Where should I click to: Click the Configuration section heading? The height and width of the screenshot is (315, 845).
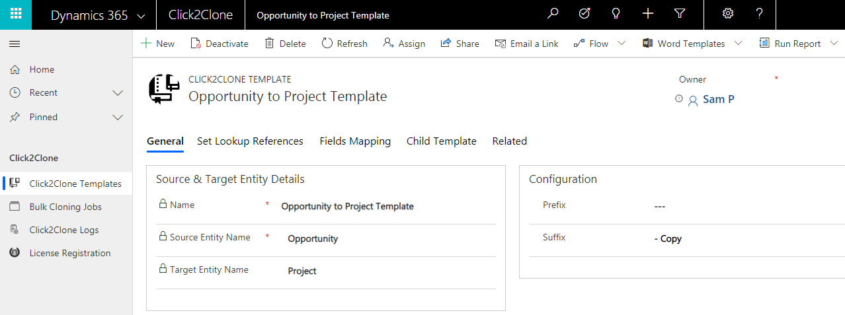point(563,179)
